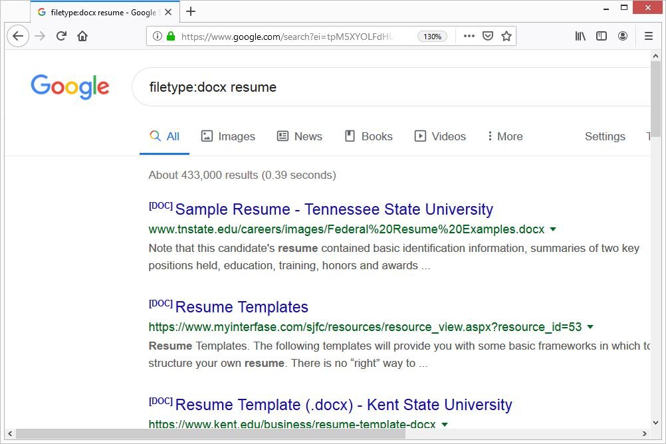Viewport: 666px width, 444px height.
Task: Click the horizontal scrollbar right arrow
Action: point(645,434)
